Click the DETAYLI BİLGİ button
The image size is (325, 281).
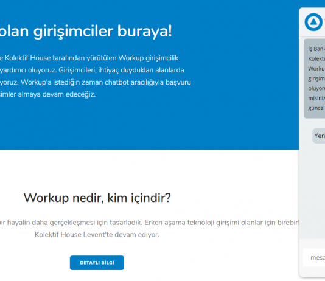97,263
